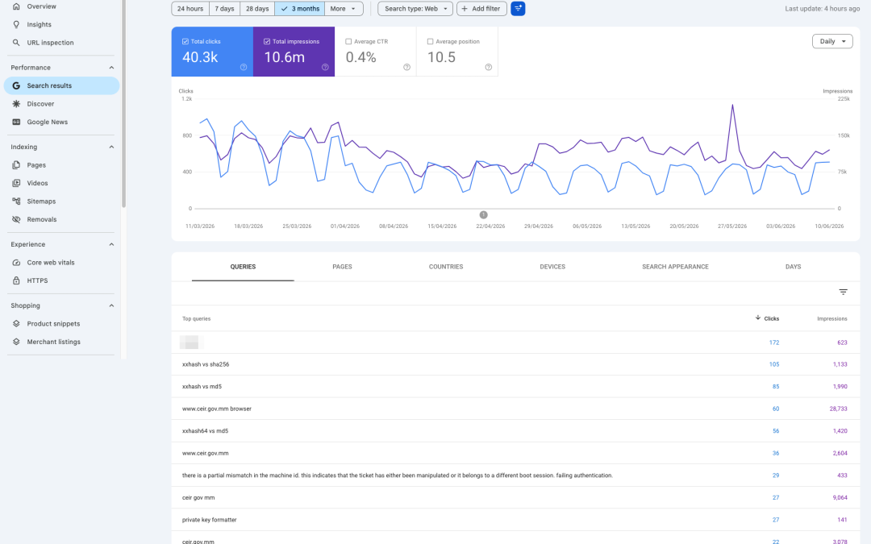Open the URL inspection magnifier icon
This screenshot has height=544, width=871.
[16, 42]
